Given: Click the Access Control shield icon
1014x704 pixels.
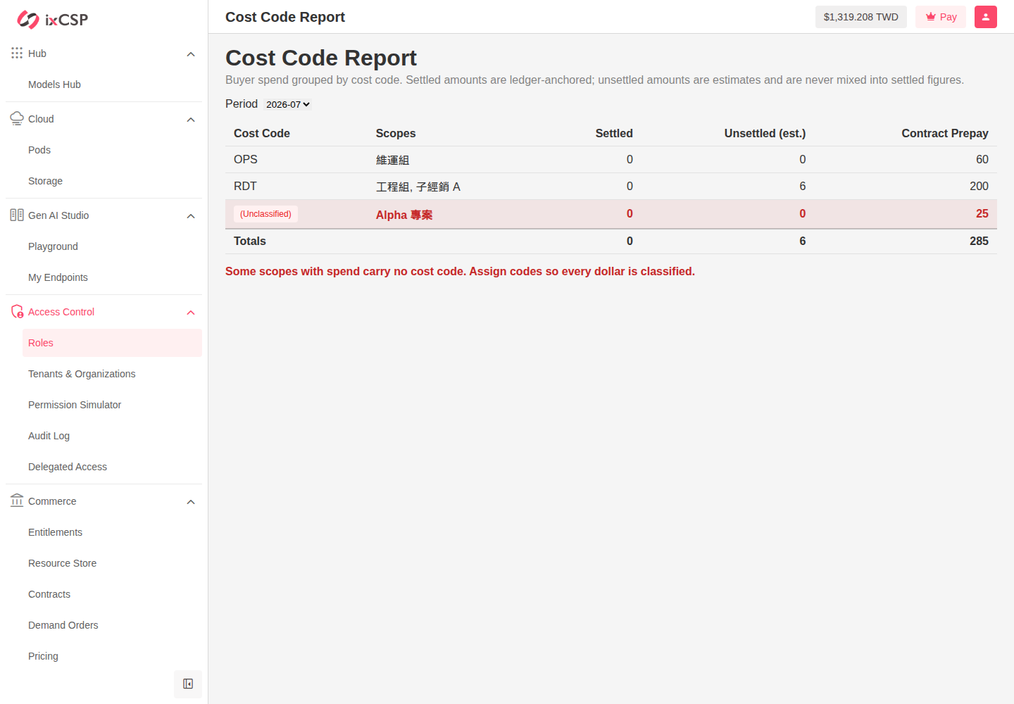Looking at the screenshot, I should 17,311.
